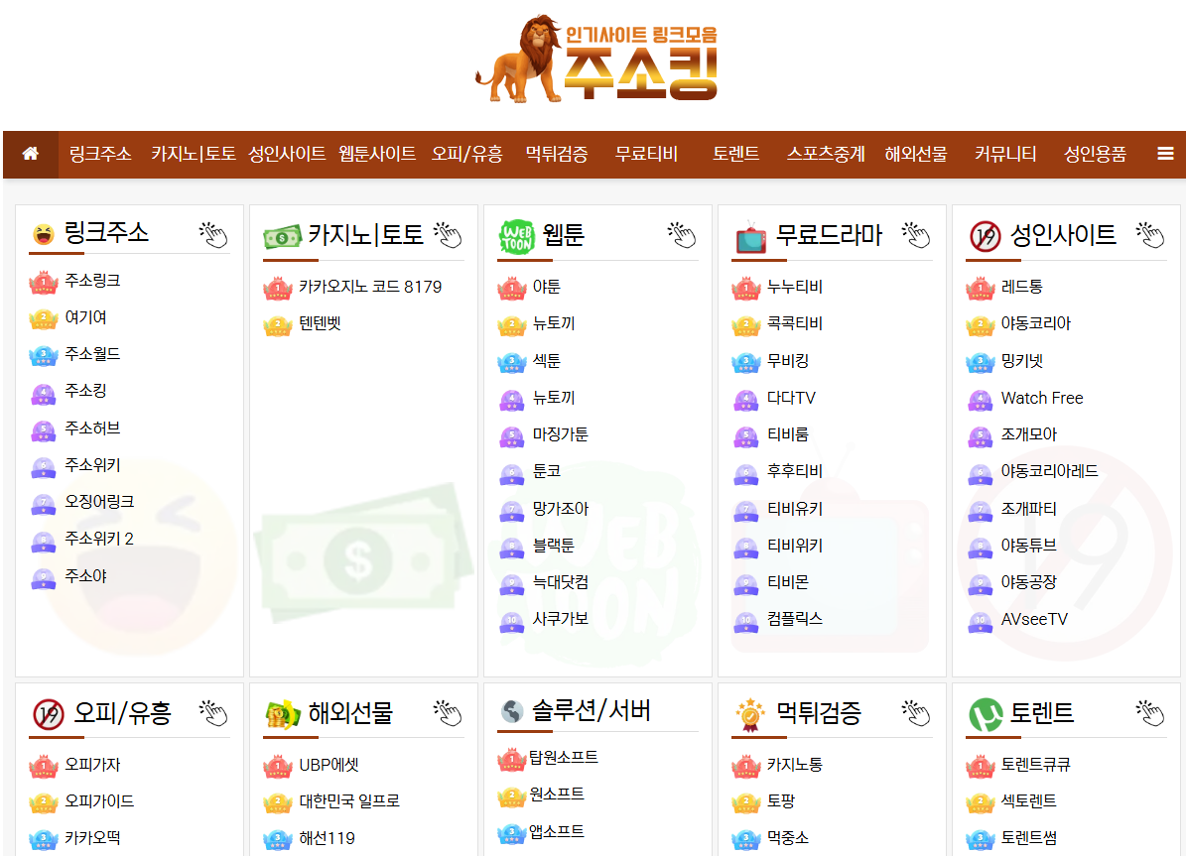The height and width of the screenshot is (856, 1186).
Task: Click the globe icon beside 솔루션/서버
Action: [x=512, y=711]
